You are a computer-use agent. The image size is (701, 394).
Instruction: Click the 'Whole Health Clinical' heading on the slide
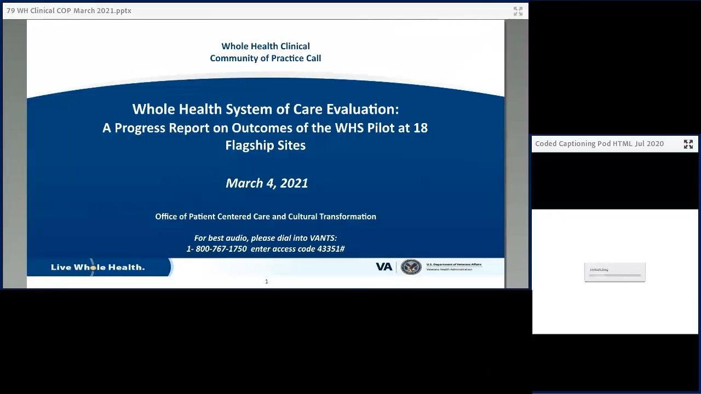point(266,46)
